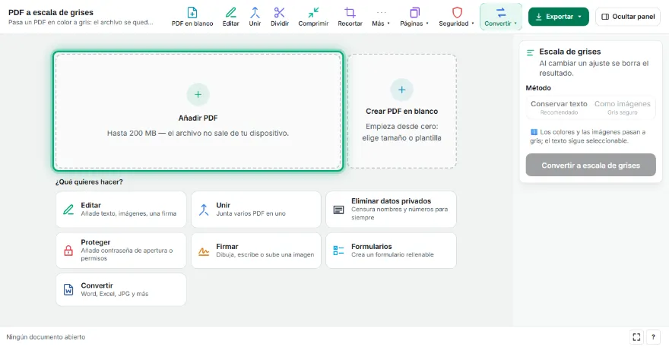Open the Formularios card
669x347 pixels.
click(391, 251)
